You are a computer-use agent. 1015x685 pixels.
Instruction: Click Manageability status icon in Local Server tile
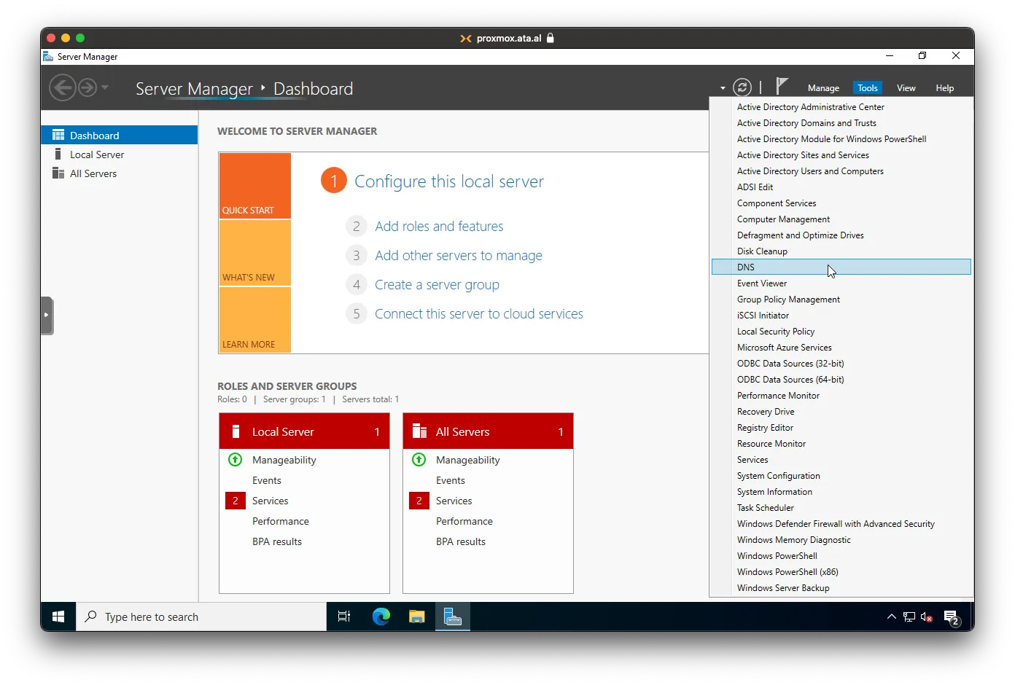click(x=235, y=460)
